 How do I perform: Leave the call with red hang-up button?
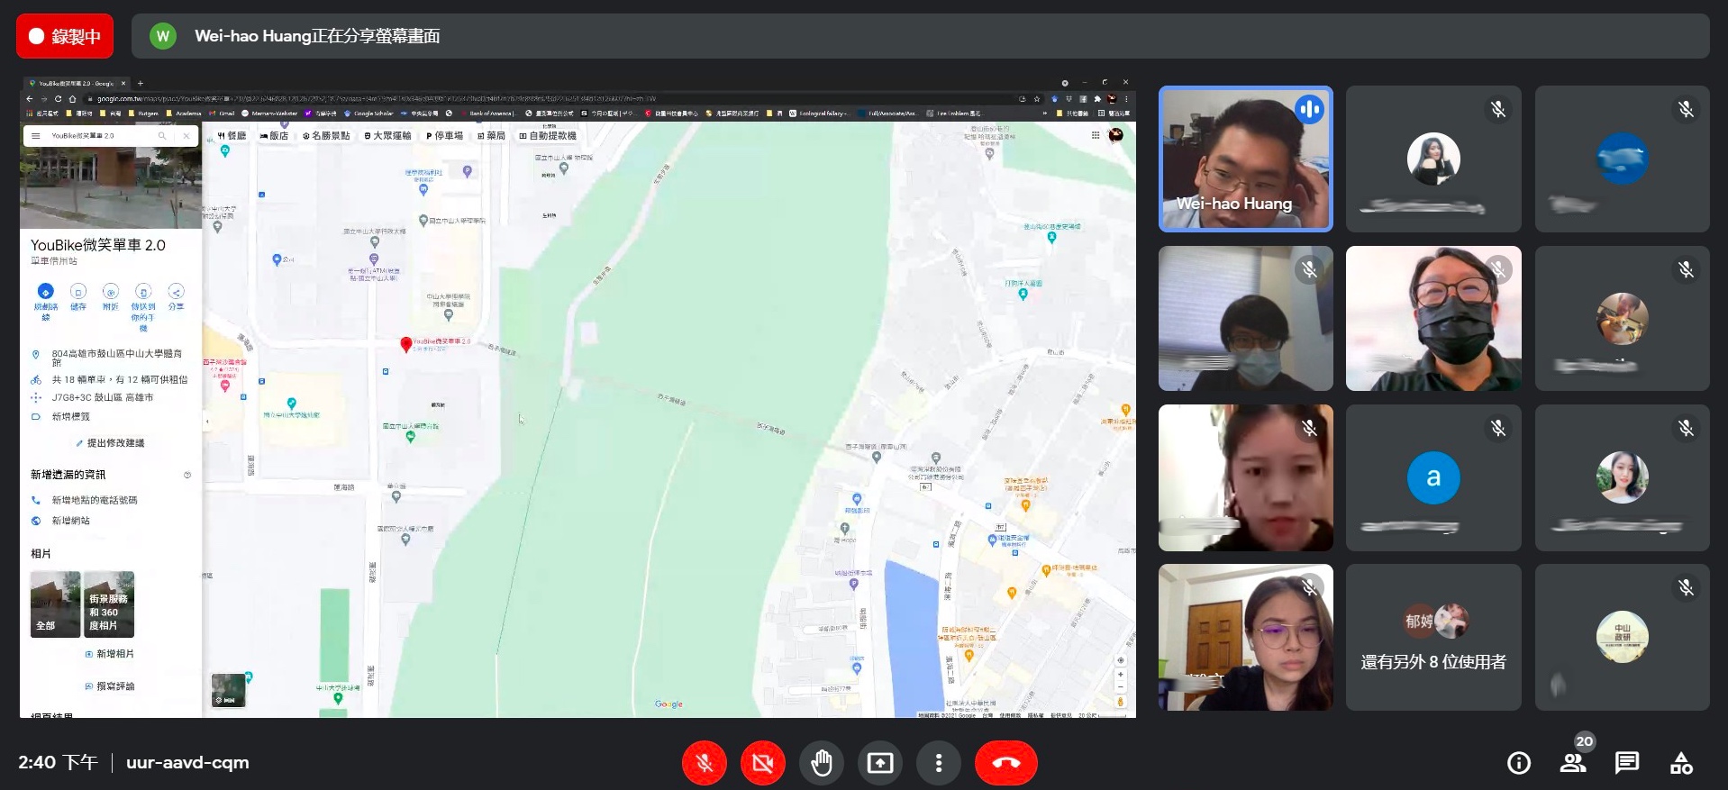[1005, 763]
